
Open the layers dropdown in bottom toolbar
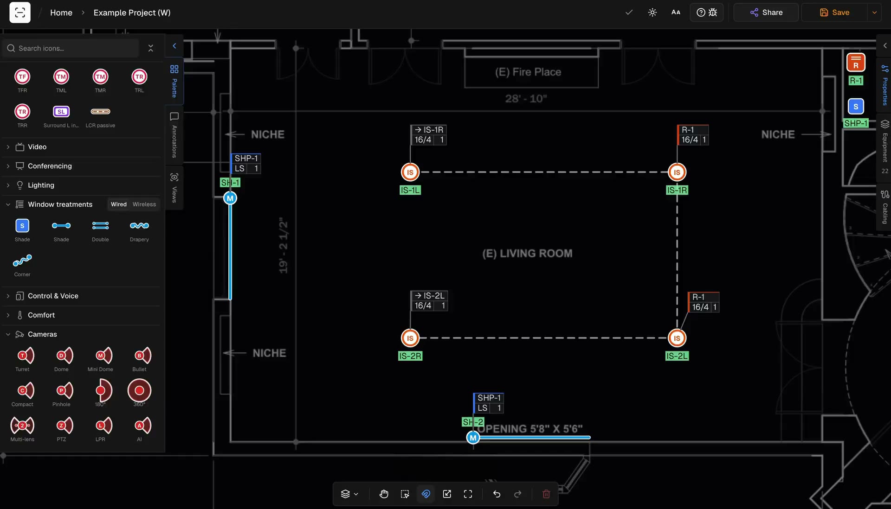pyautogui.click(x=349, y=494)
